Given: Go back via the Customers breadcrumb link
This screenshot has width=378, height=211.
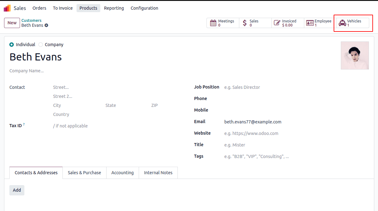Looking at the screenshot, I should [31, 20].
